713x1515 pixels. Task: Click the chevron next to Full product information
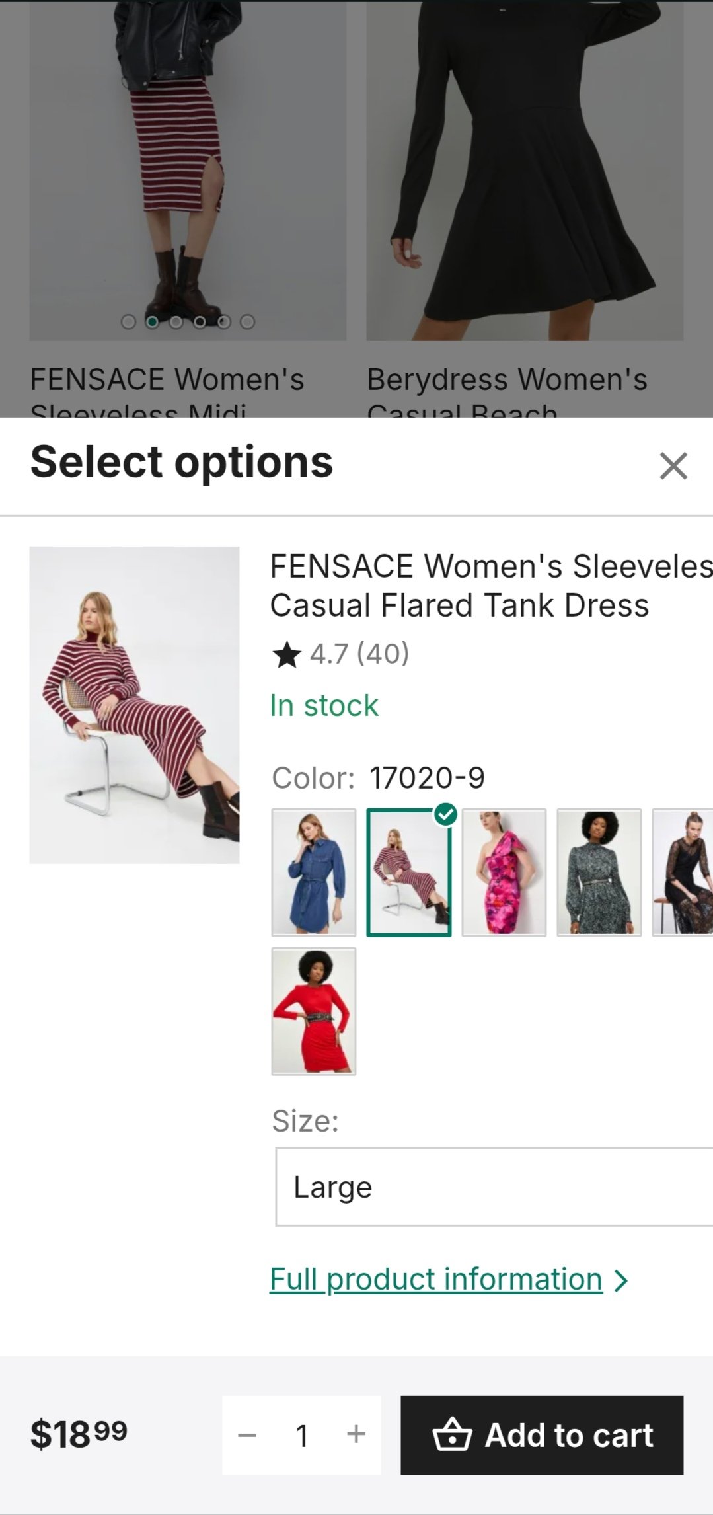point(620,1280)
